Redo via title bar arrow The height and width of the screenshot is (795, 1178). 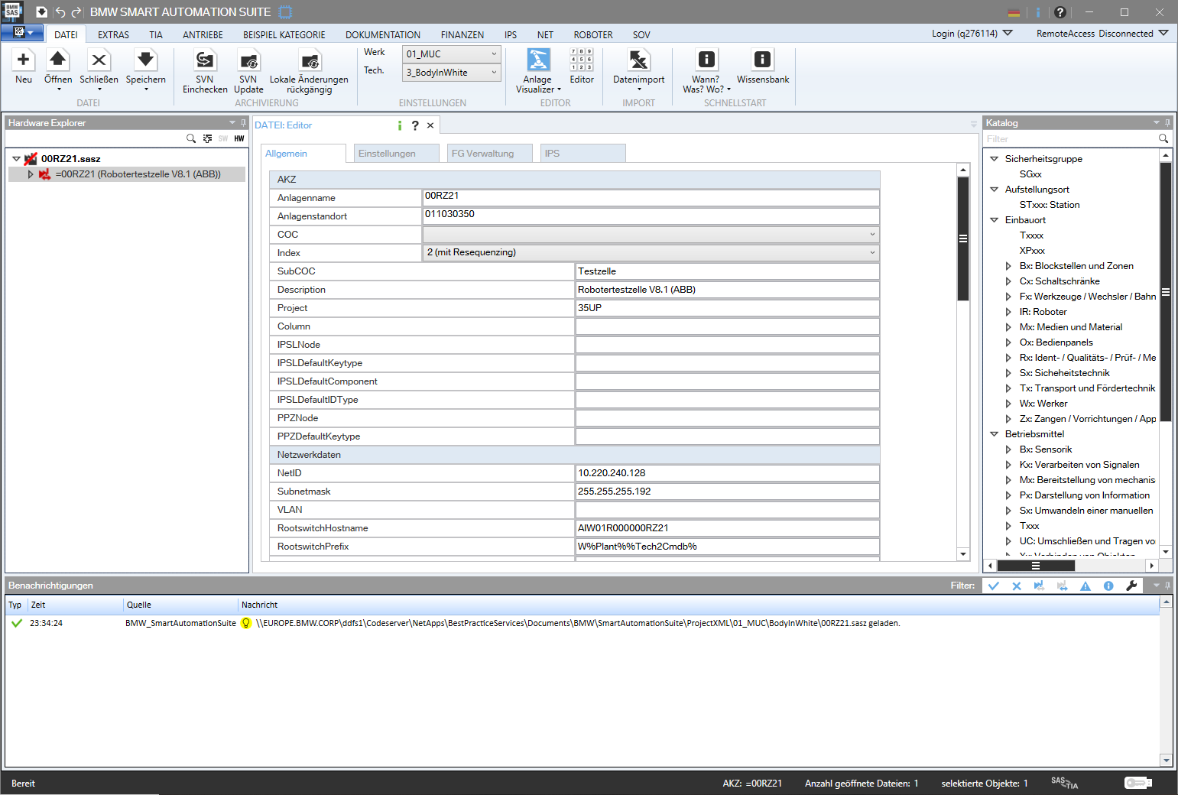[76, 12]
